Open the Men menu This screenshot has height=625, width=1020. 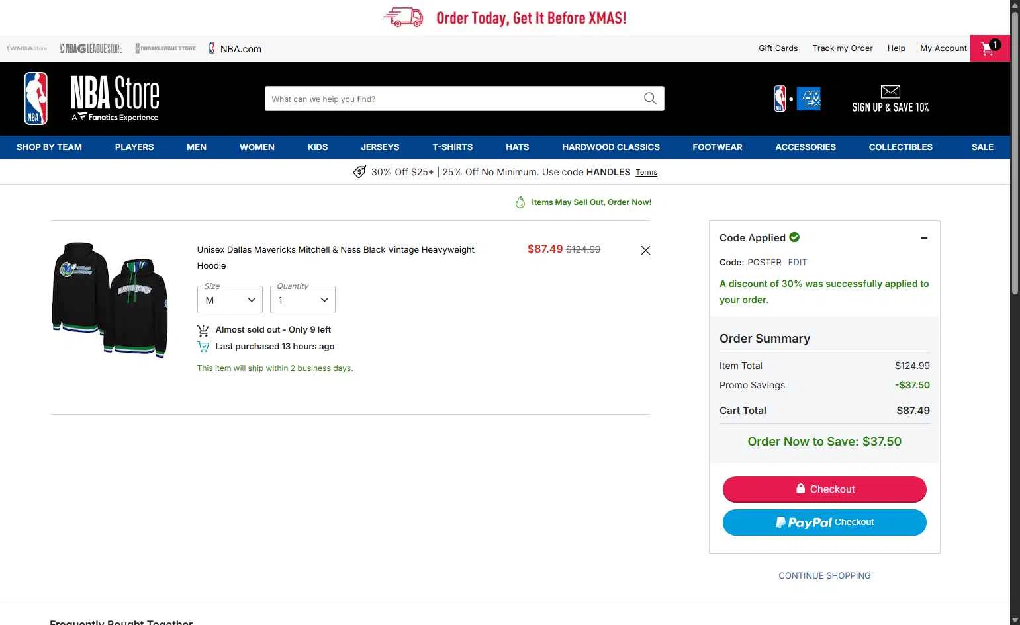[x=197, y=147]
